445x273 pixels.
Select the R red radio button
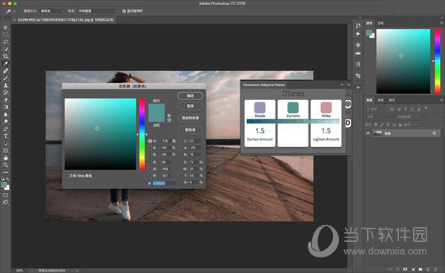click(150, 162)
